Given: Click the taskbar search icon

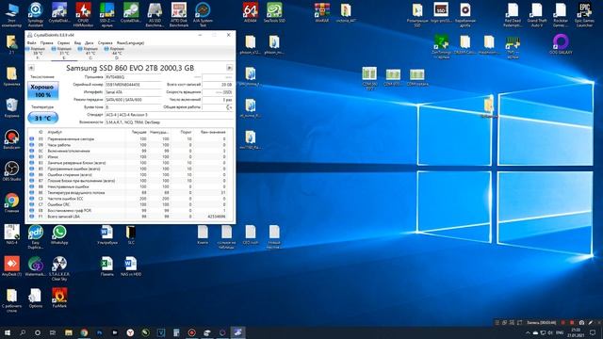Looking at the screenshot, I should pos(23,332).
